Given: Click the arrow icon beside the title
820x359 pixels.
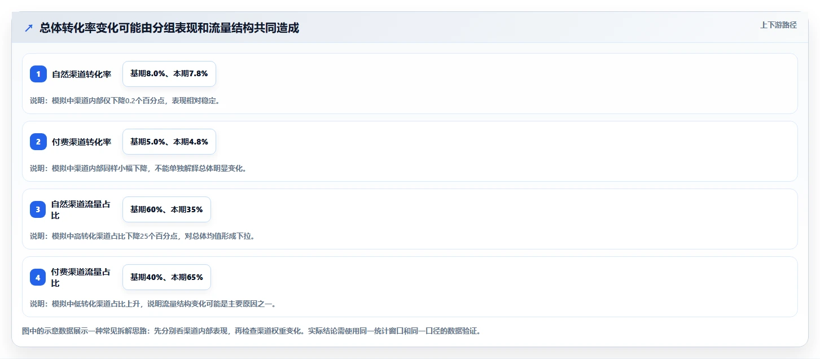Looking at the screenshot, I should click(29, 28).
